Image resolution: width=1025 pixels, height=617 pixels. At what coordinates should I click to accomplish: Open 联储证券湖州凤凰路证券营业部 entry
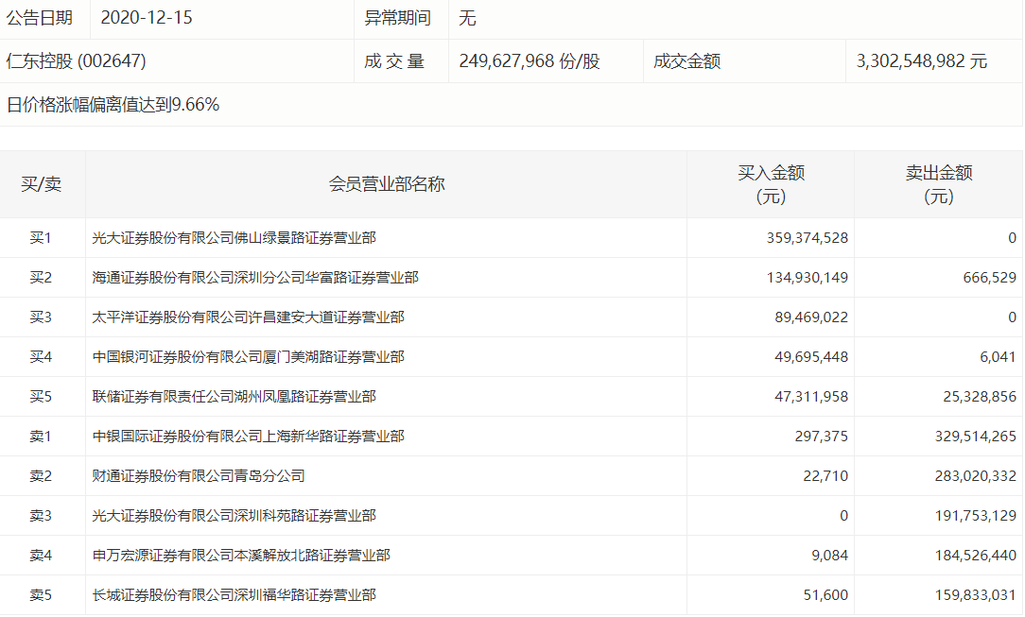[x=234, y=397]
